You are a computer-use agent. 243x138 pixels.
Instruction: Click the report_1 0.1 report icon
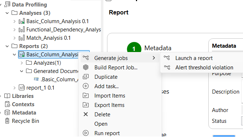(x=22, y=87)
